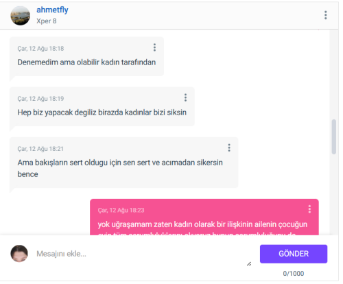343x284 pixels.
Task: Click the resize handle of the message box
Action: (x=249, y=264)
